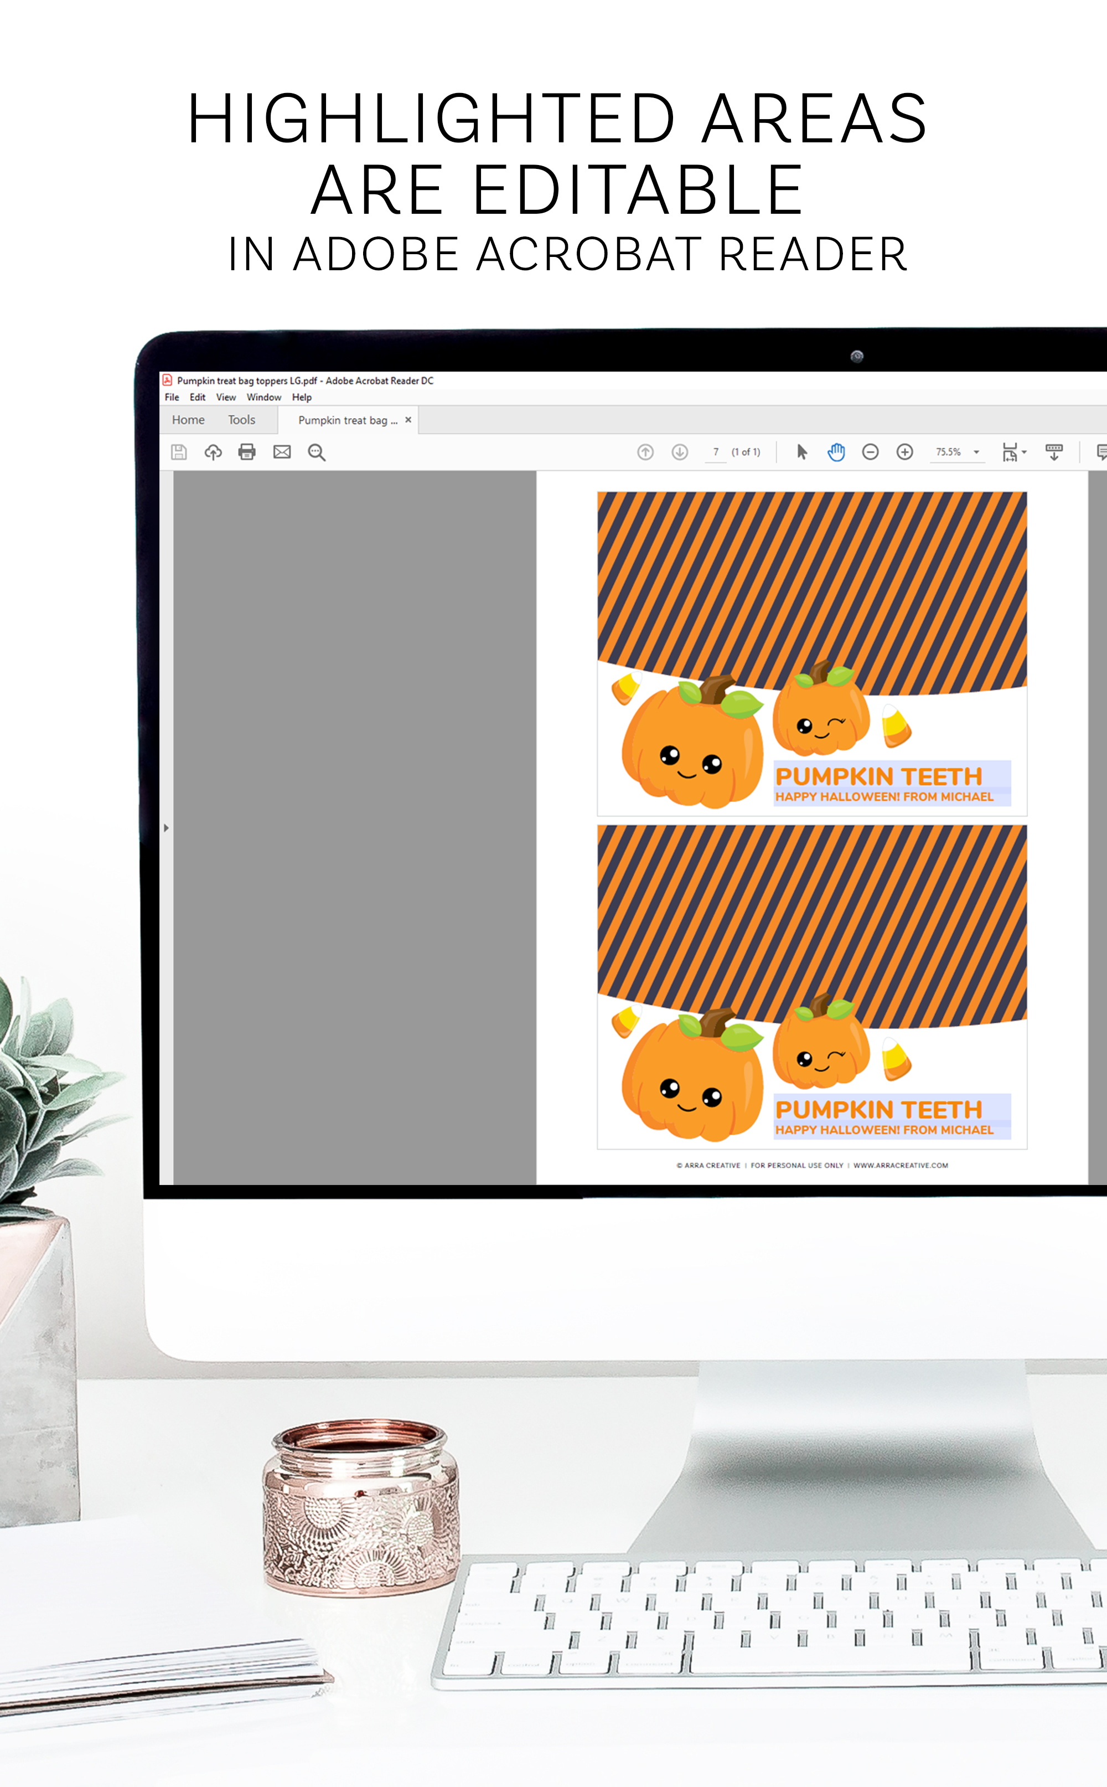Image resolution: width=1107 pixels, height=1787 pixels.
Task: Activate the Hand pan tool
Action: click(836, 452)
